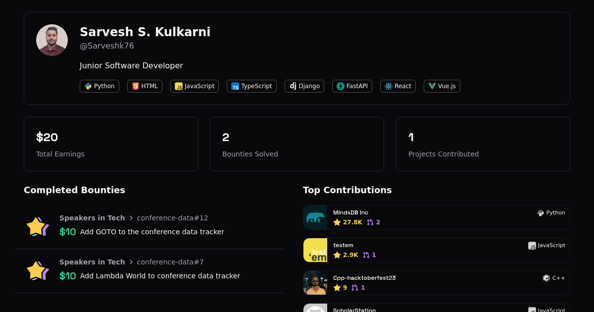Select the Django skill tag
This screenshot has width=594, height=312.
click(x=304, y=86)
